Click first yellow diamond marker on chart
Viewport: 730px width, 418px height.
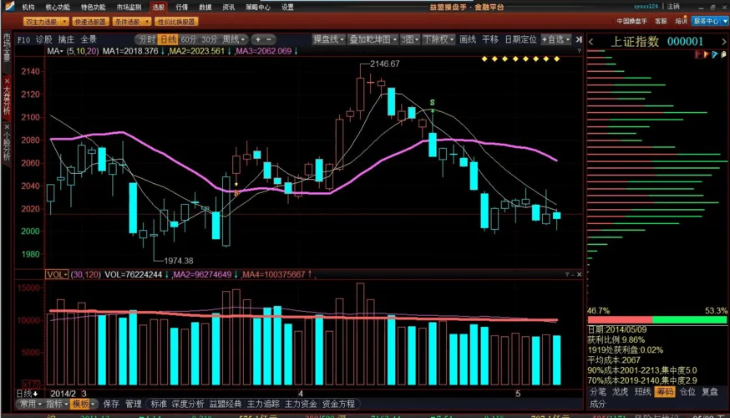coord(484,59)
